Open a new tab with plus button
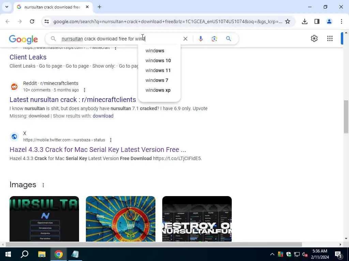Viewport: 349px width, 261px height. pos(100,7)
